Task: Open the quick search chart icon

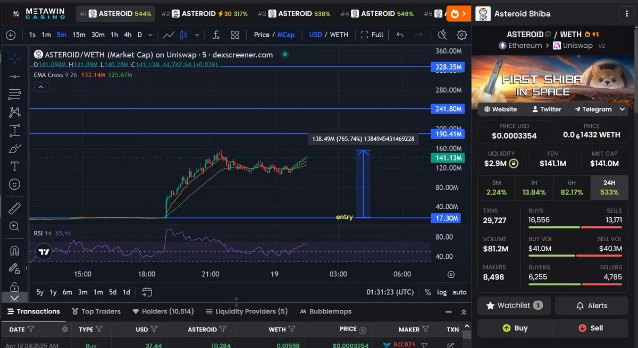Action: (442, 35)
